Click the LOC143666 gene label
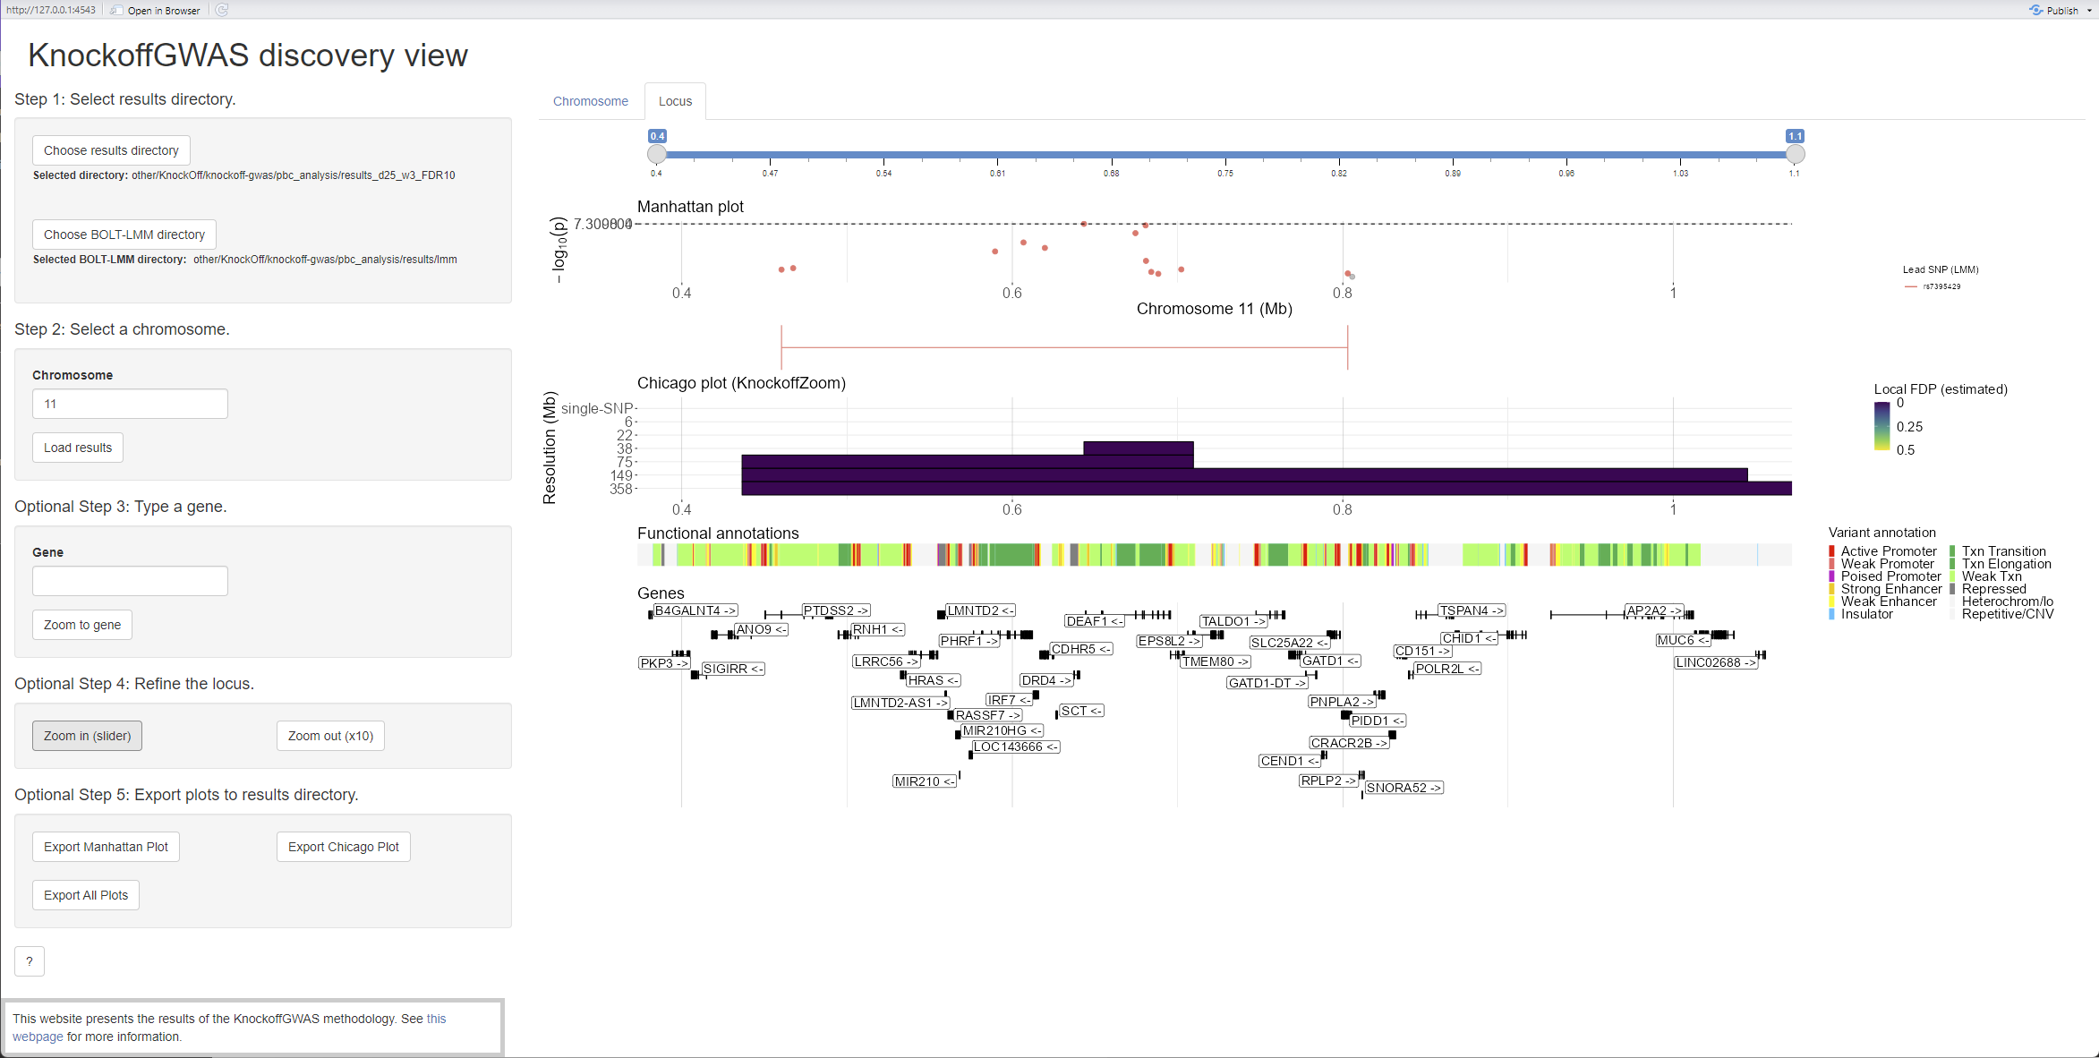 [x=1016, y=747]
